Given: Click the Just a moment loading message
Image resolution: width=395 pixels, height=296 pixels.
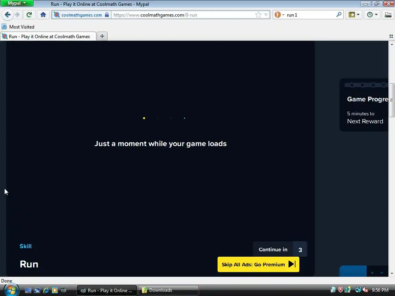Looking at the screenshot, I should (160, 144).
